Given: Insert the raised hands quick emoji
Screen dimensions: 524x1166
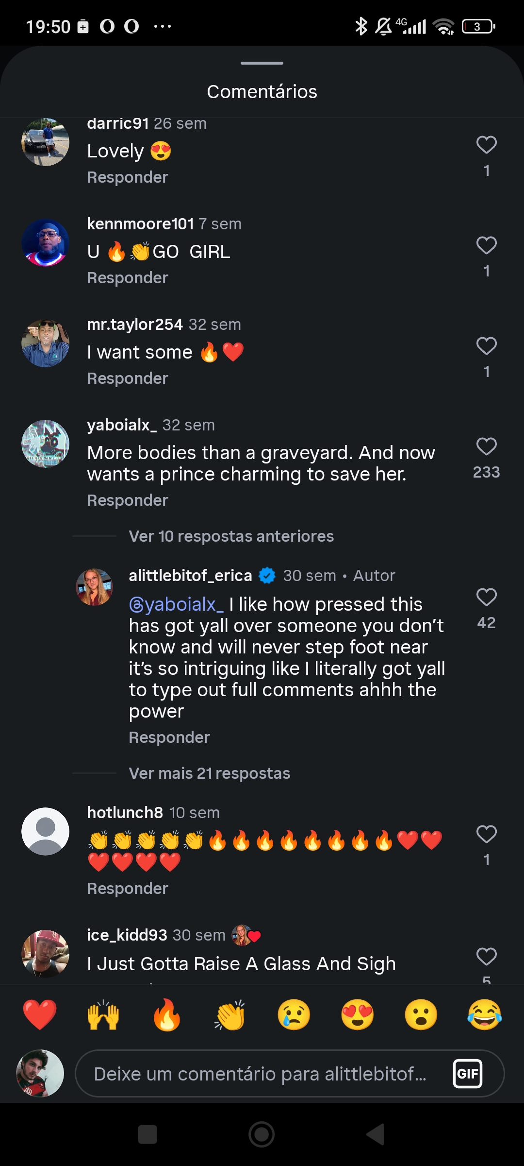Looking at the screenshot, I should point(103,1015).
